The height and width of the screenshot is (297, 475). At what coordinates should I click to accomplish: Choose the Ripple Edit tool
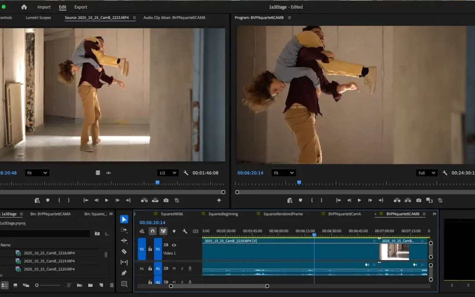point(124,241)
